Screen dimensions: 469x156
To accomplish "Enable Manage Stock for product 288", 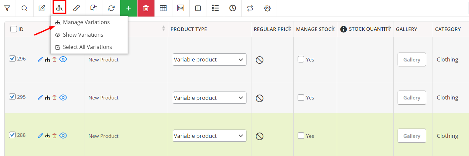I will (x=301, y=136).
